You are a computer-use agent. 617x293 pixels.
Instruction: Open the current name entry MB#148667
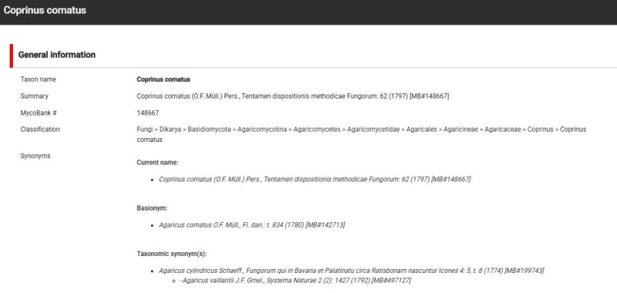(x=315, y=180)
